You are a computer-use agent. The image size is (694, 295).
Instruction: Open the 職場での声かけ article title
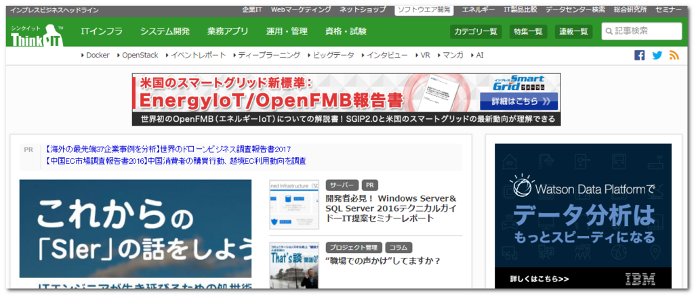point(383,261)
